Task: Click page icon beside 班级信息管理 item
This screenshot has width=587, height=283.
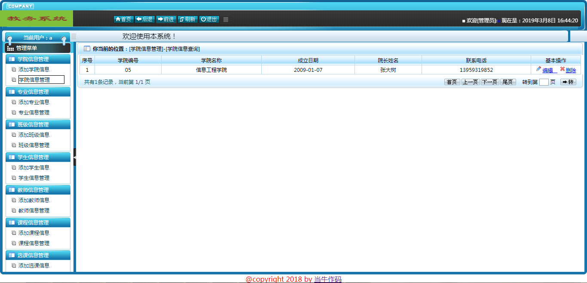Action: coord(14,145)
